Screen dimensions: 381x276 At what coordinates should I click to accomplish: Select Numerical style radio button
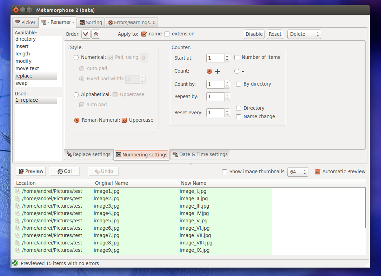tap(76, 58)
